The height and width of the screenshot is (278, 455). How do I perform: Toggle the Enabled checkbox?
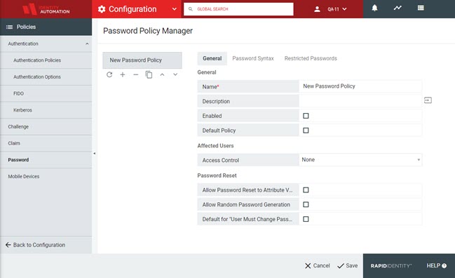coord(306,116)
